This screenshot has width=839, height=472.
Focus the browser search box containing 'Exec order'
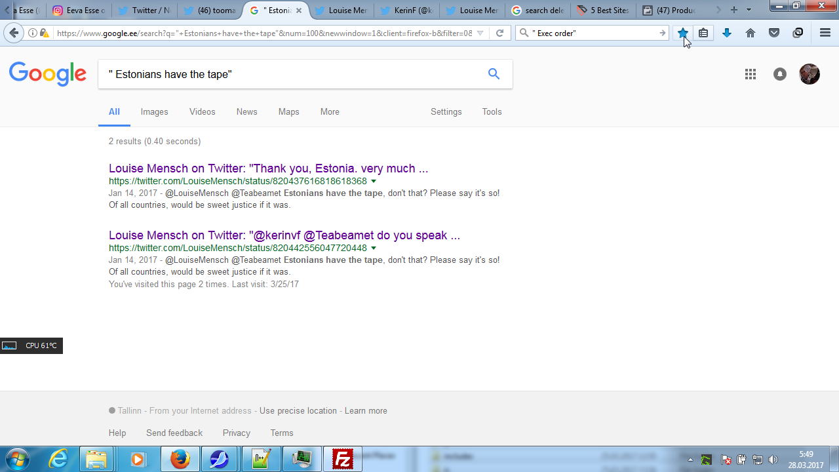tap(594, 33)
